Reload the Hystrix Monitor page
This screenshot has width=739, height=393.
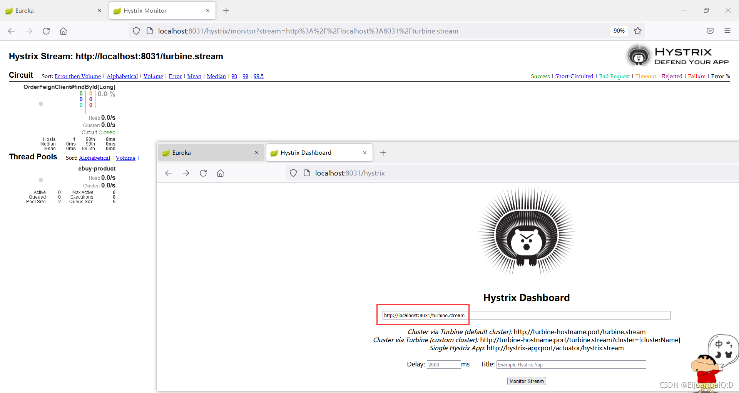click(46, 31)
